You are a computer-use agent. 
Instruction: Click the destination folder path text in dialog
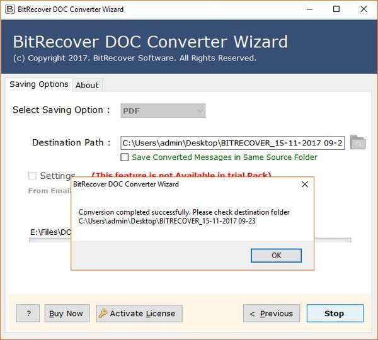coord(167,221)
